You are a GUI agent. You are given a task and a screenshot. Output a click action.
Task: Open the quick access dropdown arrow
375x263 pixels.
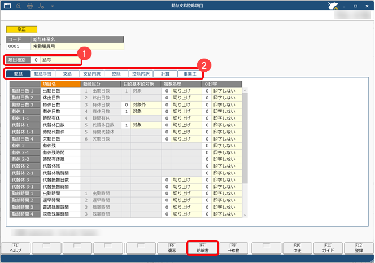53,6
